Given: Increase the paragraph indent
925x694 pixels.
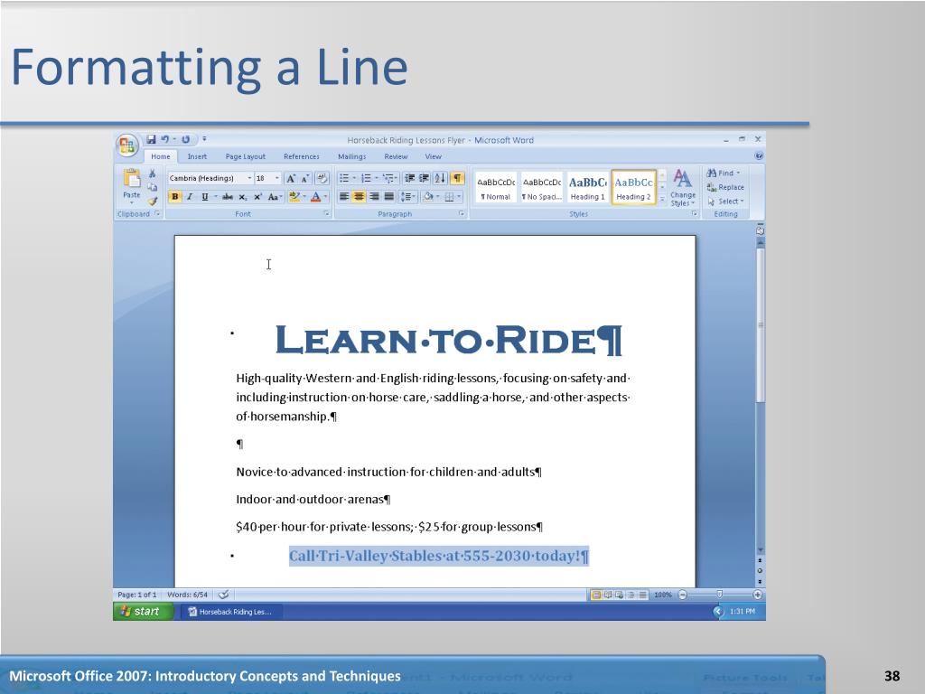Looking at the screenshot, I should point(424,178).
